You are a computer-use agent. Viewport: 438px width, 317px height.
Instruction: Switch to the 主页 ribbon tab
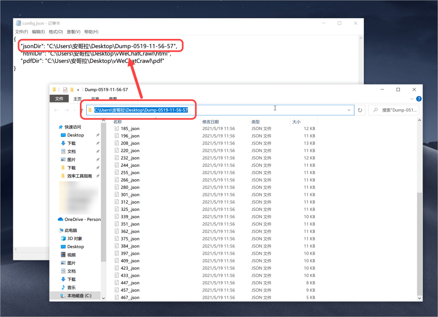point(77,99)
